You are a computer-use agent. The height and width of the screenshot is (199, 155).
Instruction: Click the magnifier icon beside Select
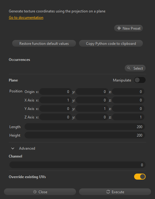tap(129, 68)
